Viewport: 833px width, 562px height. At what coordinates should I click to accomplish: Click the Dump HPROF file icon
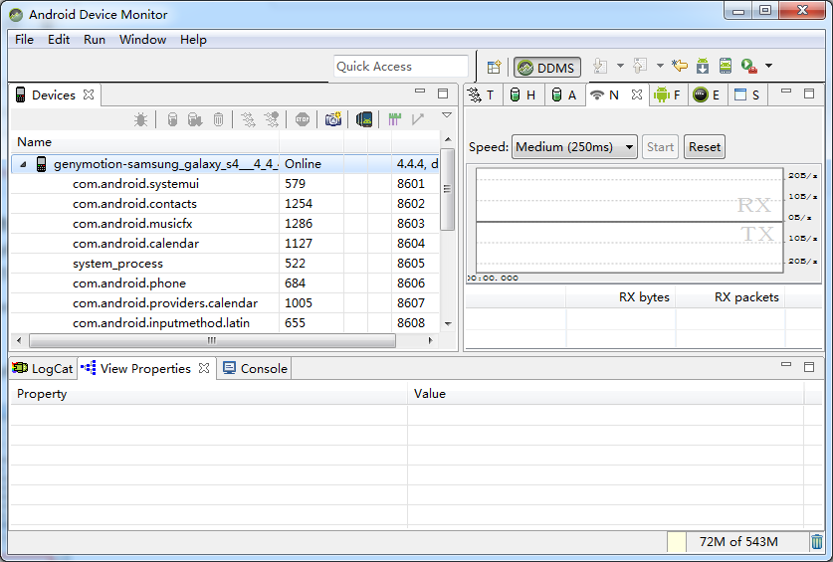(195, 119)
